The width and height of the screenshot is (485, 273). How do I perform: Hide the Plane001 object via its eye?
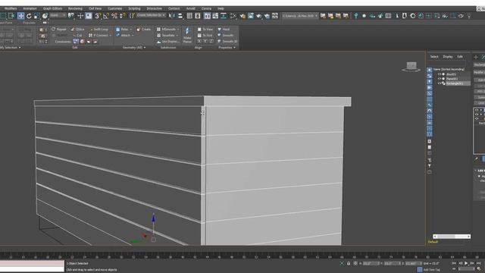click(x=440, y=79)
